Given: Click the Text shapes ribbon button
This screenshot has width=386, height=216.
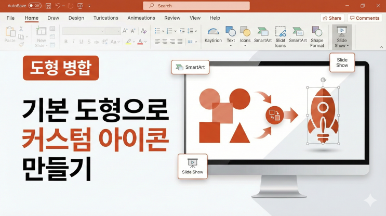Looking at the screenshot, I should click(231, 36).
